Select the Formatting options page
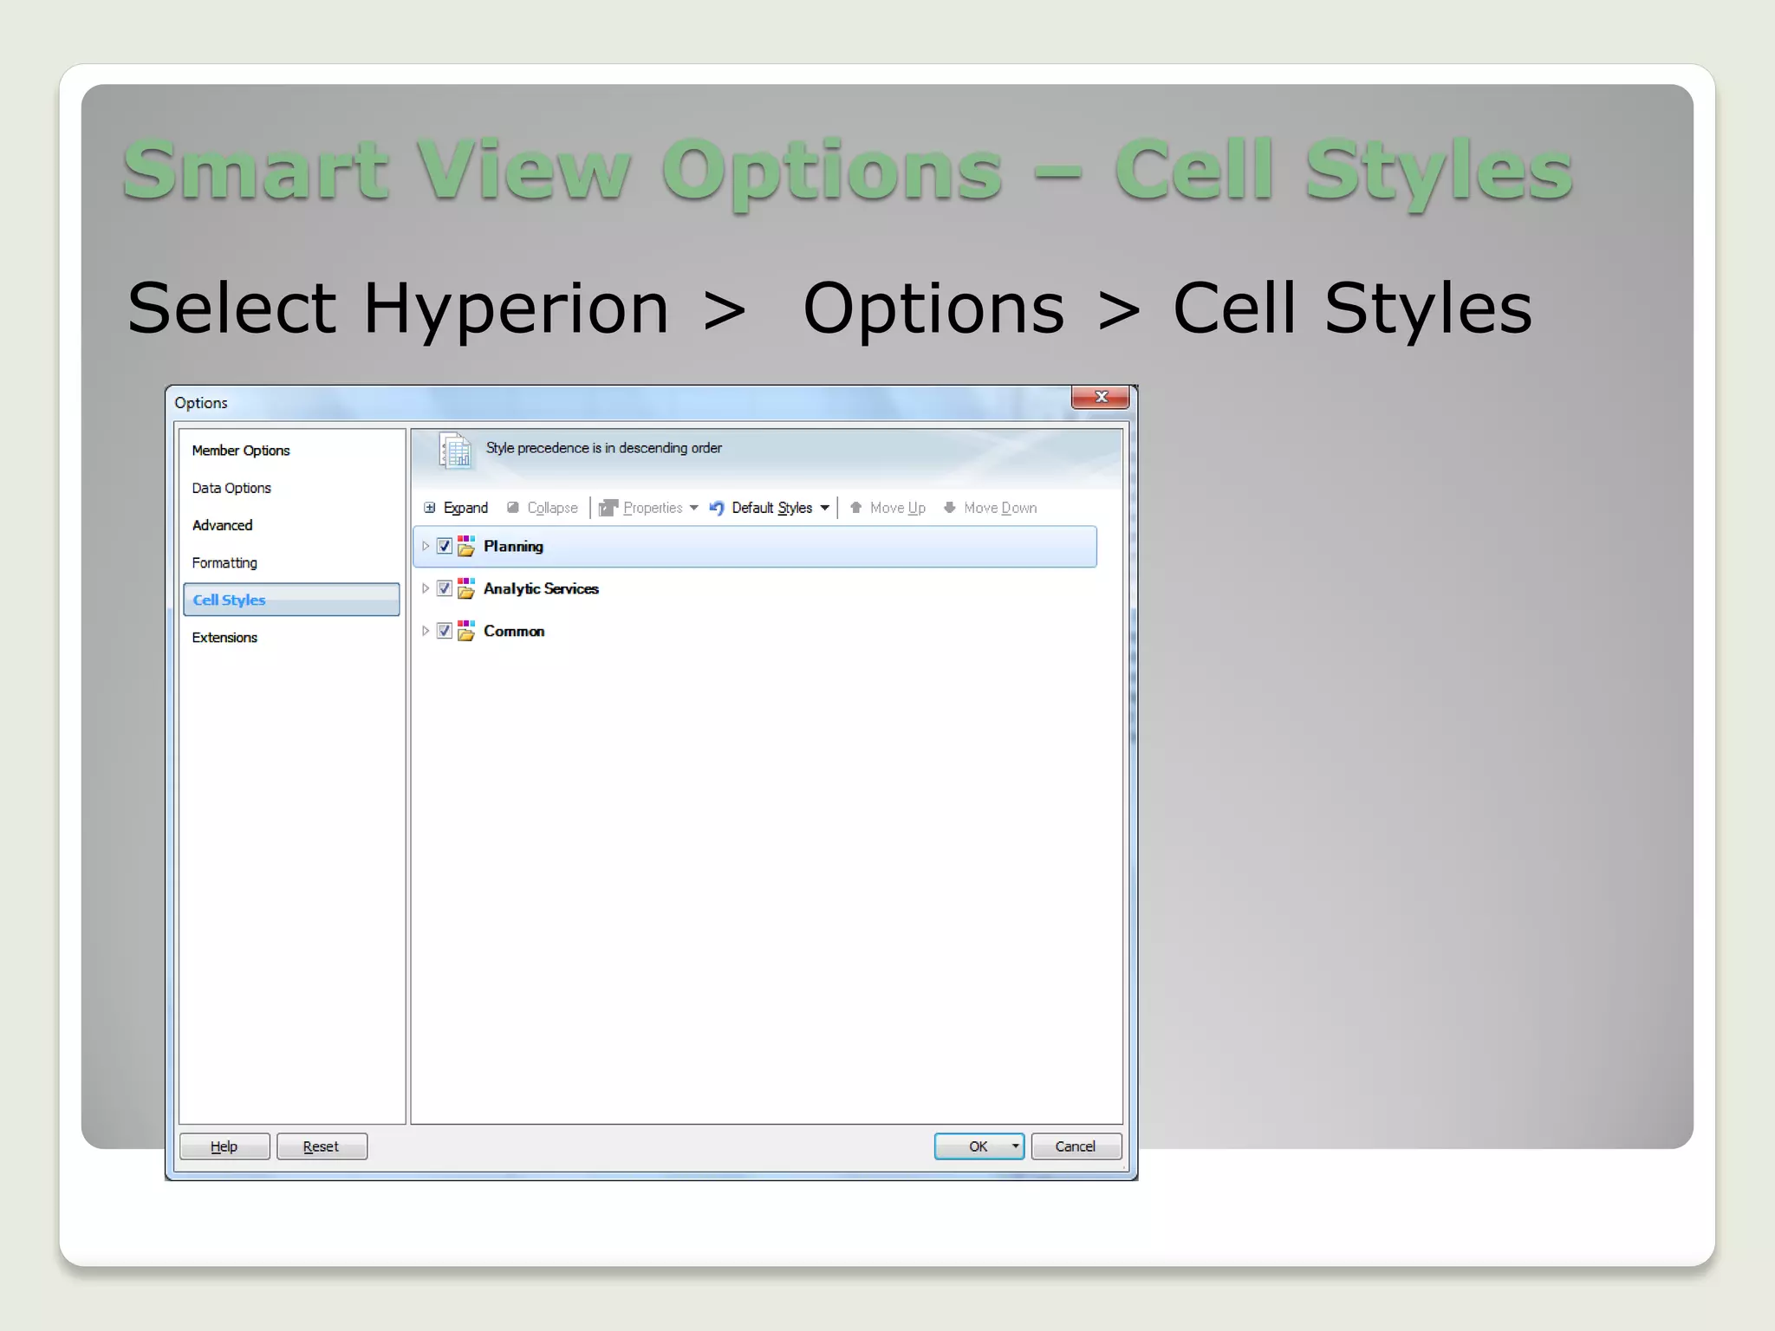 224,562
